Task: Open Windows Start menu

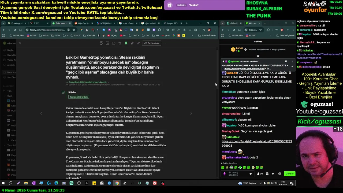Action: (x=3, y=183)
